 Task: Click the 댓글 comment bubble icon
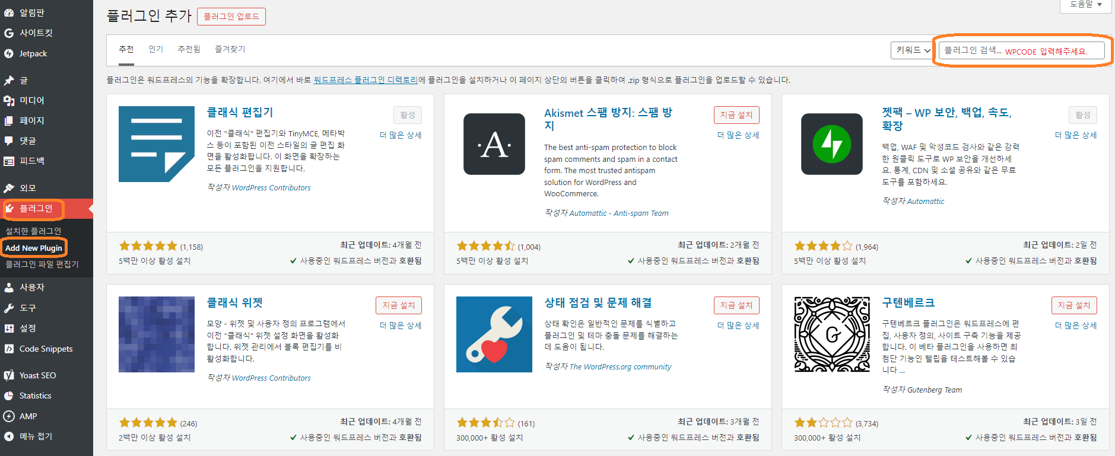(9, 141)
